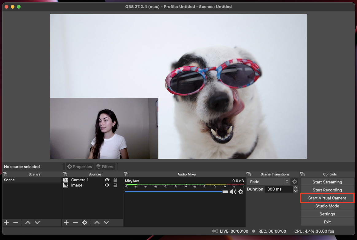The height and width of the screenshot is (240, 357).
Task: Hide Camera 1 source using eye icon
Action: tap(107, 180)
